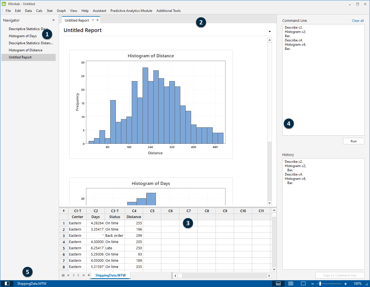The height and width of the screenshot is (287, 370).
Task: Open the Stat menu
Action: click(49, 11)
